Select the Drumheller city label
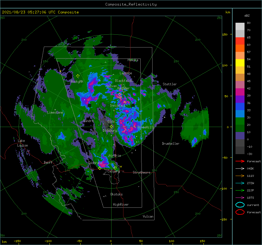Image resolution: width=262 pixels, height=245 pixels. pyautogui.click(x=171, y=144)
